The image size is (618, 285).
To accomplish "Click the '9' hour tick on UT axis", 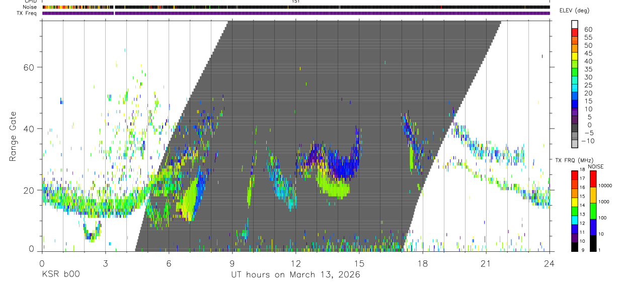I will 232,263.
